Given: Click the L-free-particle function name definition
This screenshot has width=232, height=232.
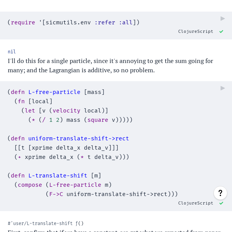Looking at the screenshot, I should pos(54,92).
